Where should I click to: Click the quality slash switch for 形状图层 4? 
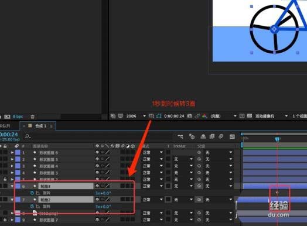107,166
